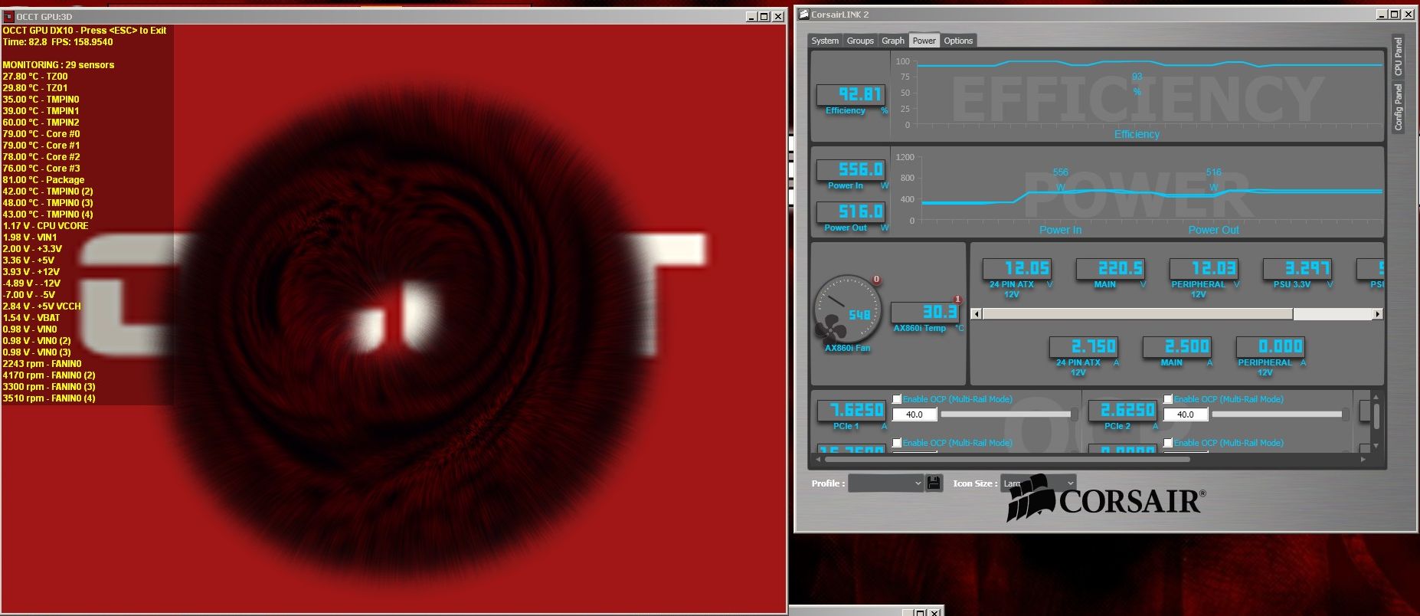Click right arrow of voltage readouts scrollbar

(x=1378, y=314)
